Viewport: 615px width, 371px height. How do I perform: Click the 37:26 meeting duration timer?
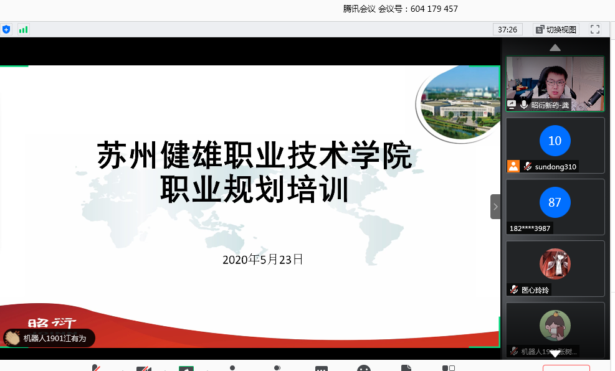point(508,29)
